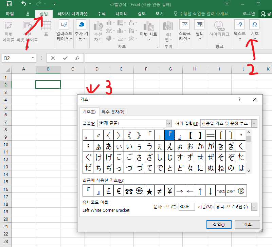Click the 취소 button in dialog
The width and height of the screenshot is (272, 247).
248,225
